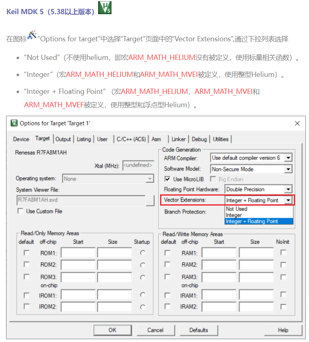
Task: Select ROM1 Startup radio button
Action: (x=143, y=253)
